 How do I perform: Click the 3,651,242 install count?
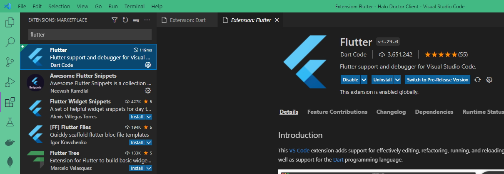tap(396, 54)
